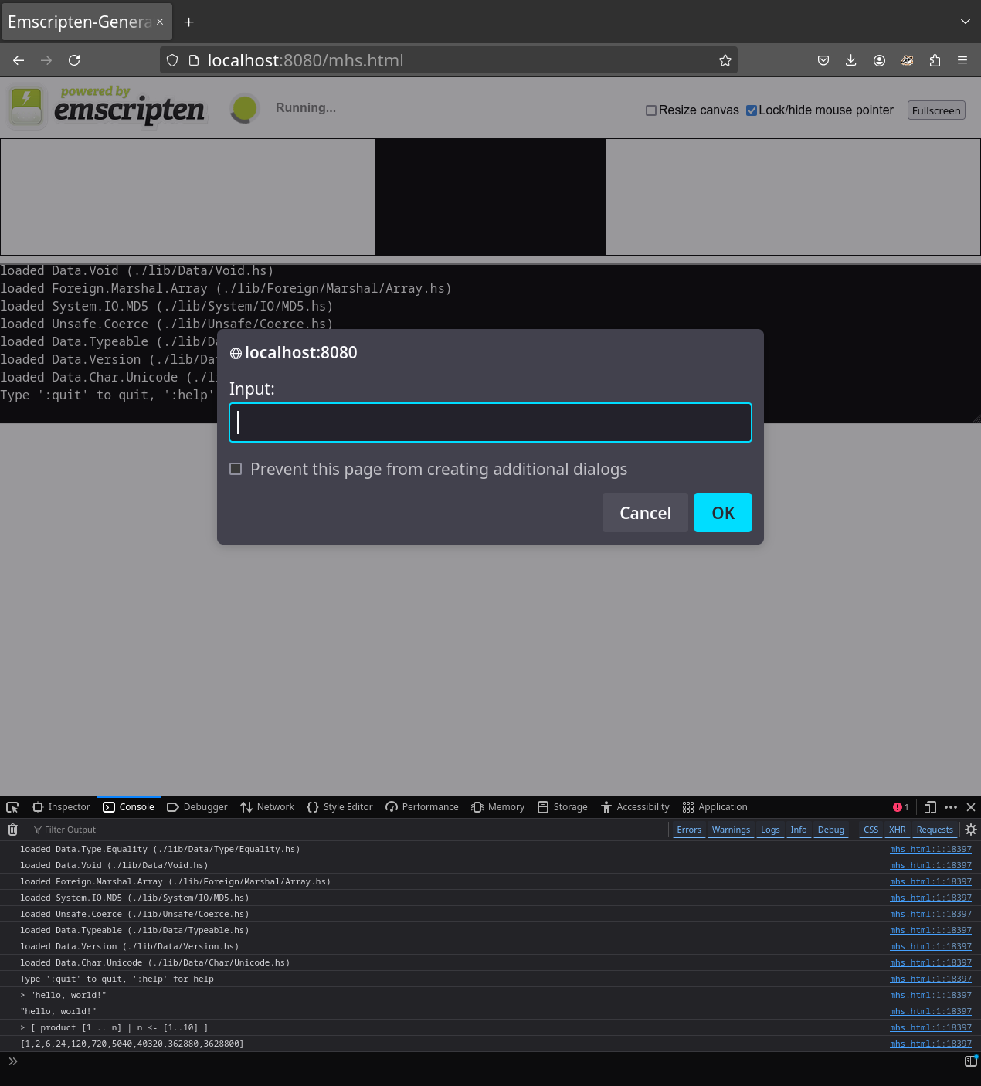Image resolution: width=981 pixels, height=1086 pixels.
Task: Click the browser reload icon
Action: pyautogui.click(x=74, y=60)
